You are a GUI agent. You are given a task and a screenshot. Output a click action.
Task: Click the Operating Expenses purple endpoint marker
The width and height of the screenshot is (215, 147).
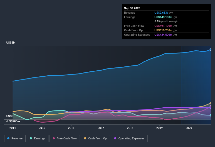(x=211, y=108)
